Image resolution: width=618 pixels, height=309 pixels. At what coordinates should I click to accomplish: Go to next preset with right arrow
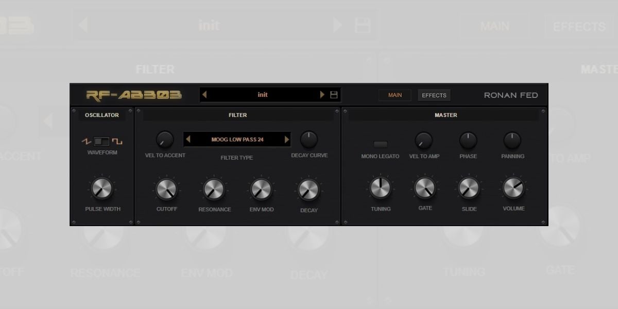(x=322, y=95)
